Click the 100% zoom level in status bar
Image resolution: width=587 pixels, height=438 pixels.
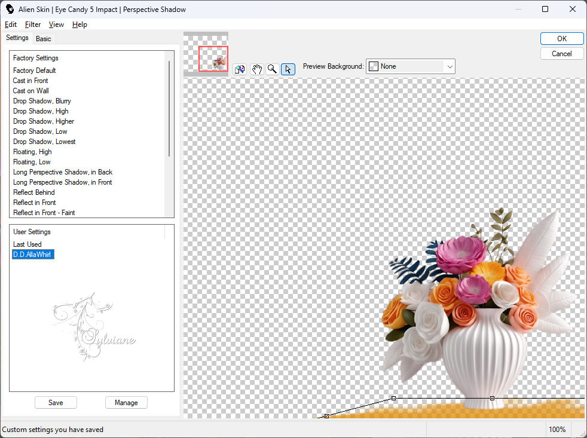point(557,430)
